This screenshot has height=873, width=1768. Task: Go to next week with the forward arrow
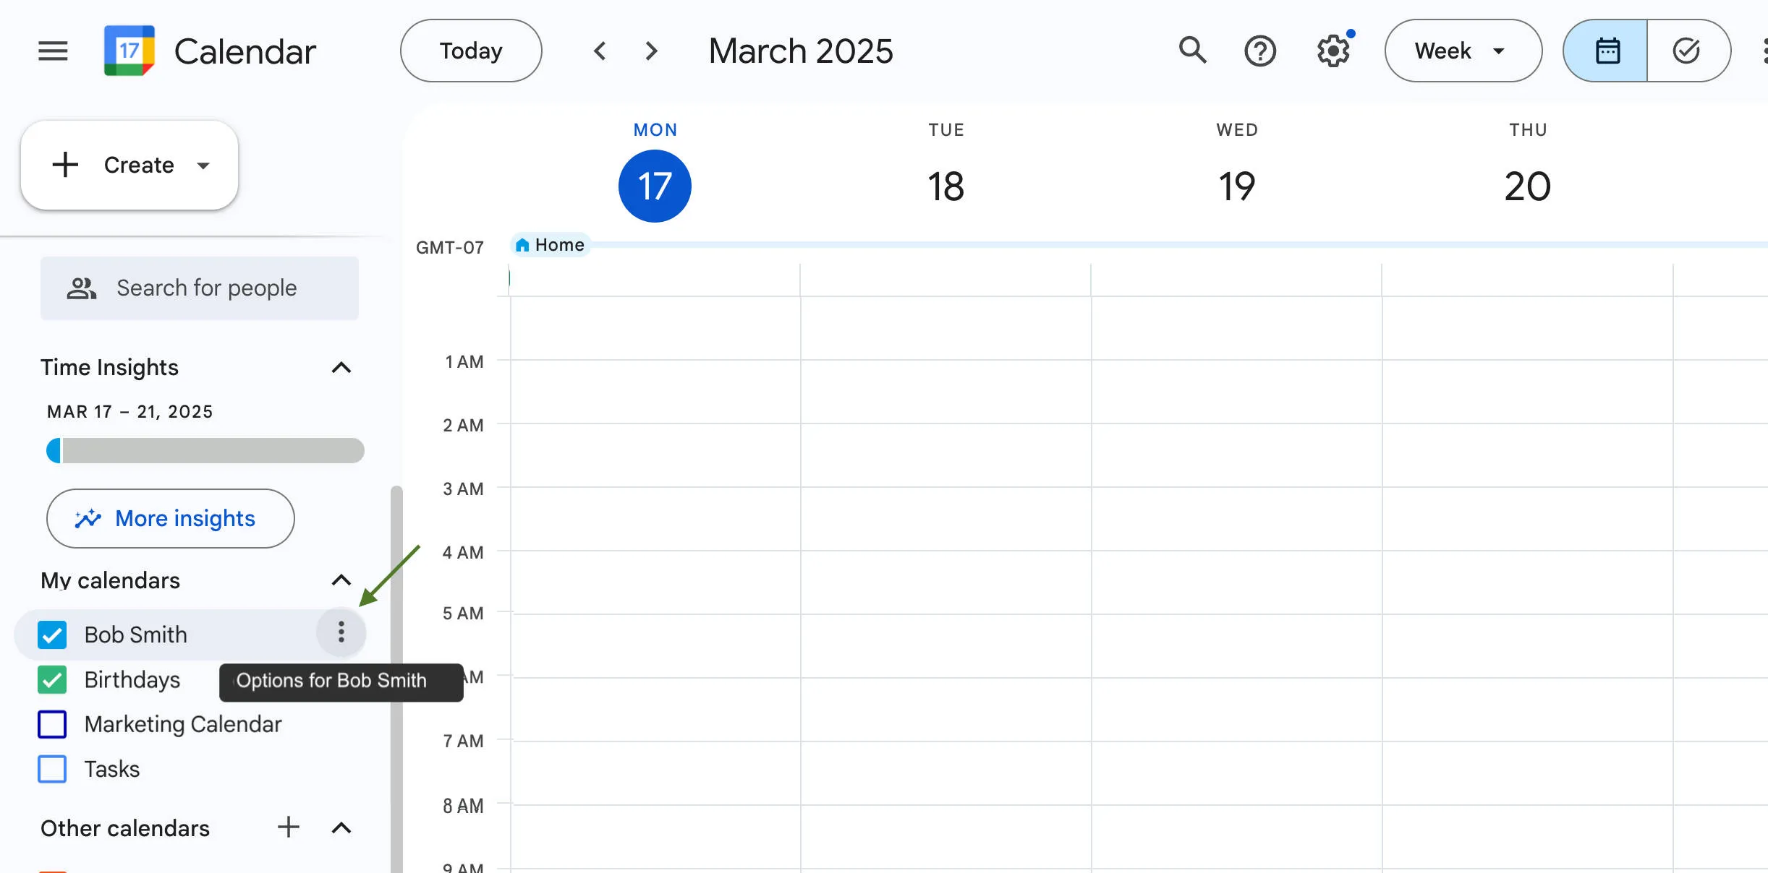pyautogui.click(x=650, y=51)
